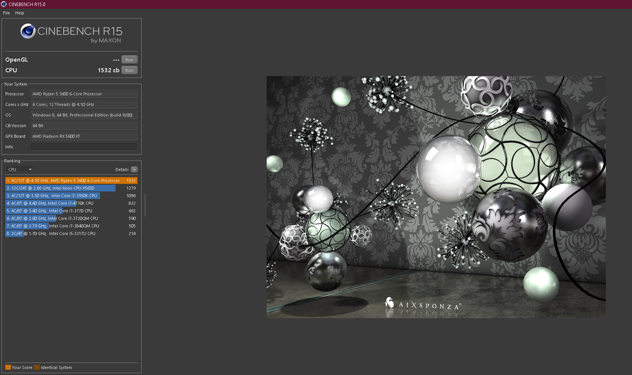Run the OpenGL benchmark
Viewport: 632px width, 375px height.
click(130, 60)
